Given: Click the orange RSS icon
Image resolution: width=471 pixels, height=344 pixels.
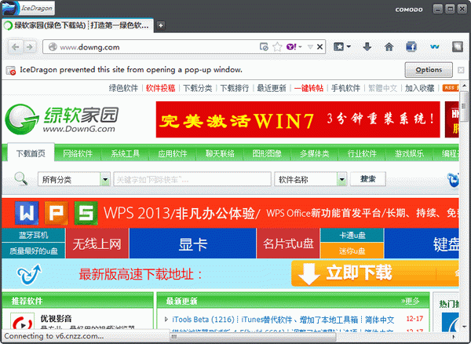Looking at the screenshot, I should (450, 88).
